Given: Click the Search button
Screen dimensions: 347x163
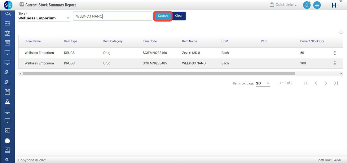Looking at the screenshot, I should point(163,16).
